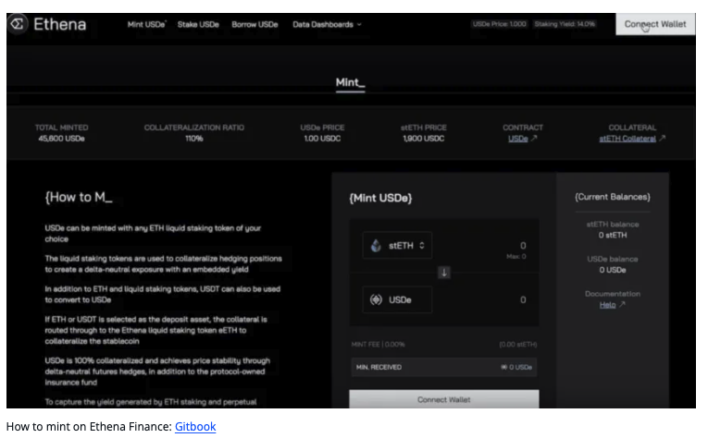
Task: Open the Help documentation link
Action: point(607,305)
